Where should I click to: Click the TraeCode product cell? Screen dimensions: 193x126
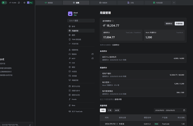166,124
